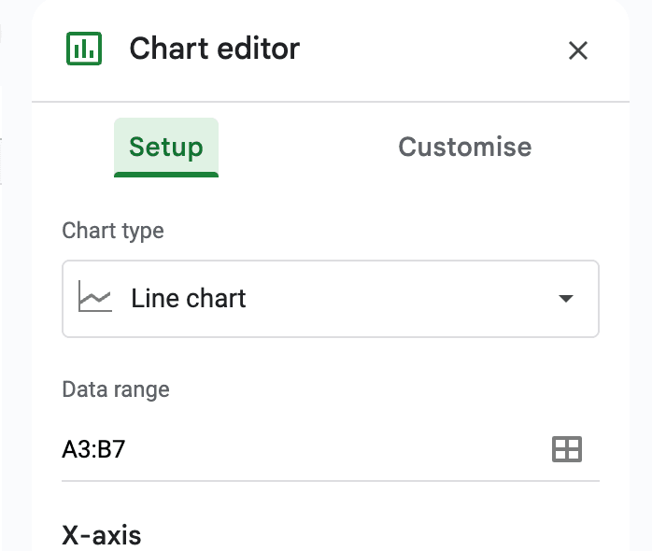Screen dimensions: 652x551
Task: Click the underline below the A3:B7 range
Action: 330,481
